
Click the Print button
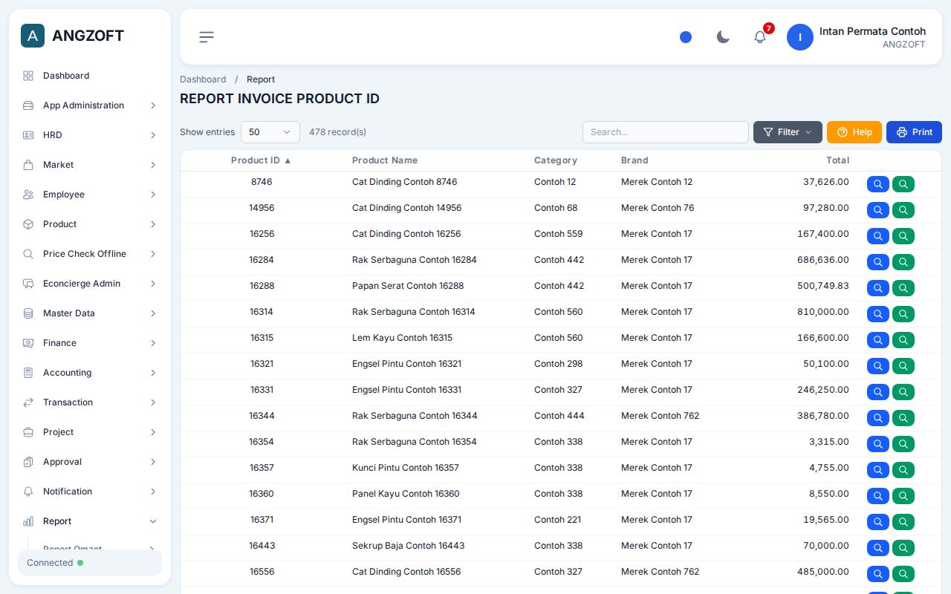point(914,132)
